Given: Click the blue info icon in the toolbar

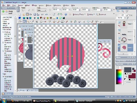Looking at the screenshot, I should pyautogui.click(x=66, y=14).
